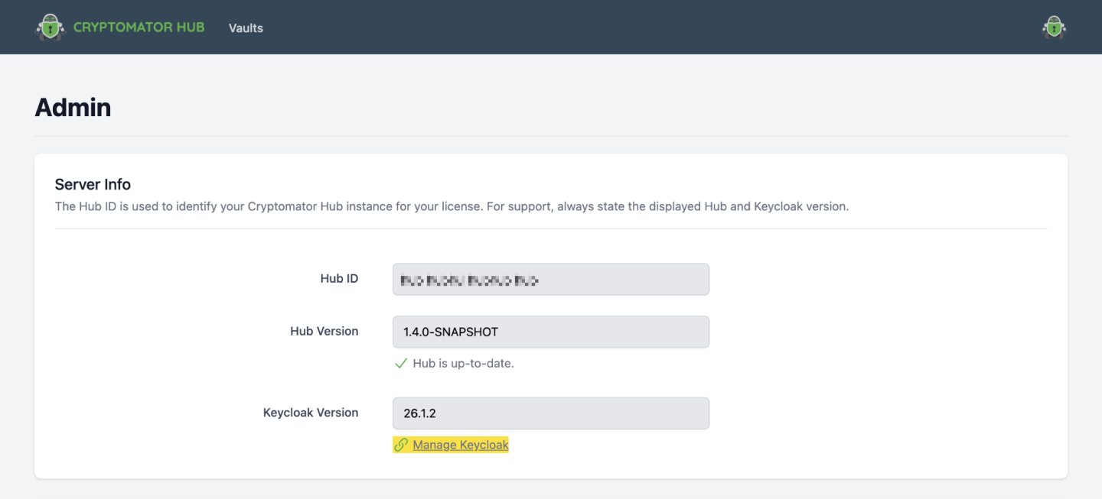Image resolution: width=1102 pixels, height=499 pixels.
Task: Click the chain link icon beside Manage Keycloak
Action: (x=400, y=445)
